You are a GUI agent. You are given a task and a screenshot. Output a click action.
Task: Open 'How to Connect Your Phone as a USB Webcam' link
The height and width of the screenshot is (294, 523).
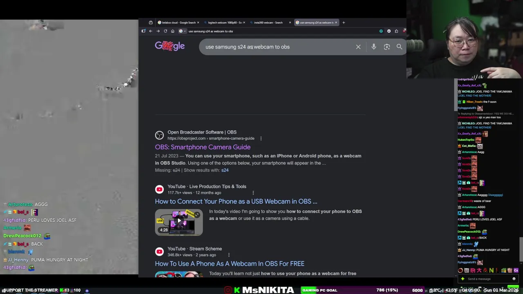point(236,201)
